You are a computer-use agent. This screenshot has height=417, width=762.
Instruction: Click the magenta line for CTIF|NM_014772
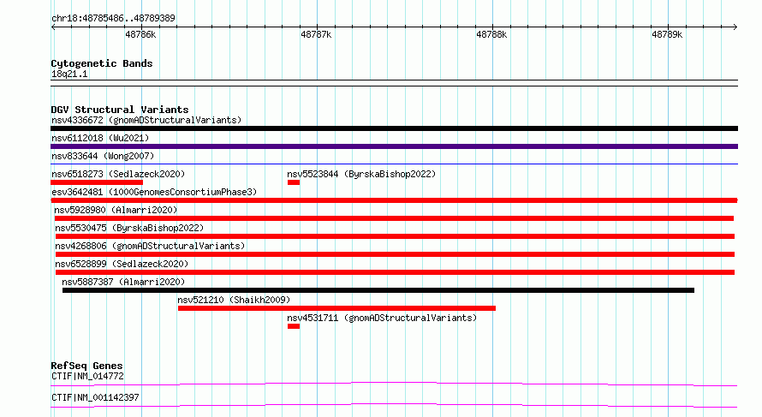tap(394, 384)
